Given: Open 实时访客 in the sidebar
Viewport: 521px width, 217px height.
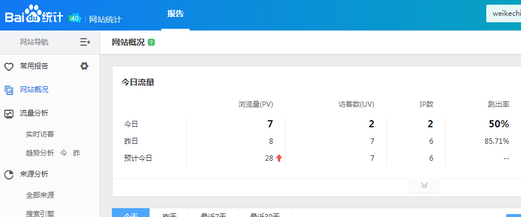Looking at the screenshot, I should click(40, 134).
